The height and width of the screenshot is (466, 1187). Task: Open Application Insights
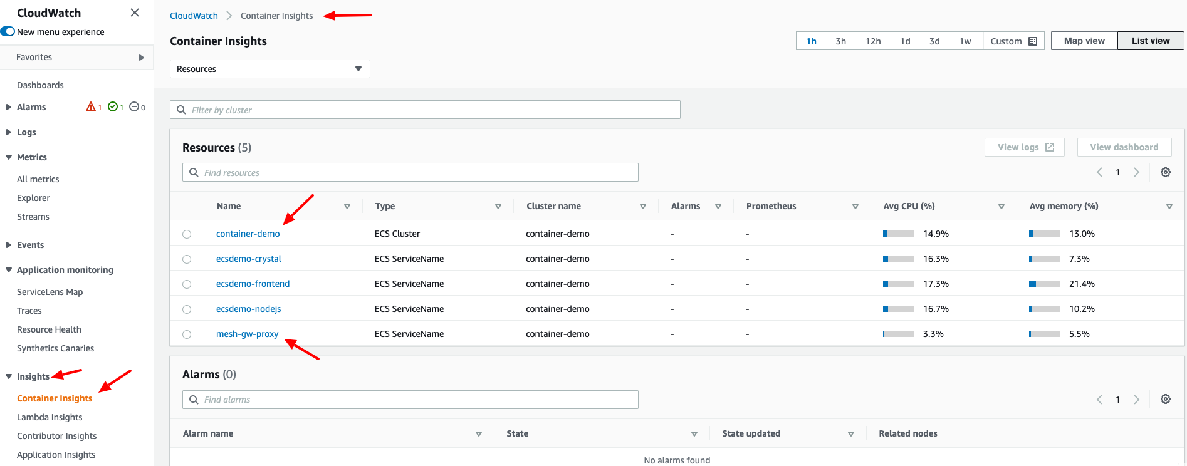(x=56, y=455)
